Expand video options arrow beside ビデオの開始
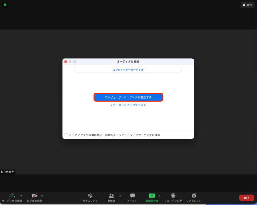The width and height of the screenshot is (257, 205). [x=42, y=196]
